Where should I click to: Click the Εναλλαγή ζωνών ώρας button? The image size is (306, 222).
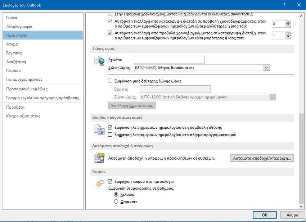tap(132, 105)
